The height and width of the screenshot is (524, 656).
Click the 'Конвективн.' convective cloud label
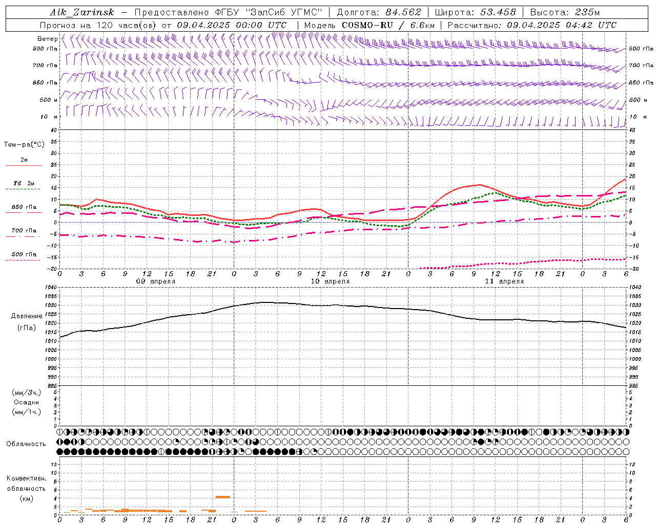(26, 478)
